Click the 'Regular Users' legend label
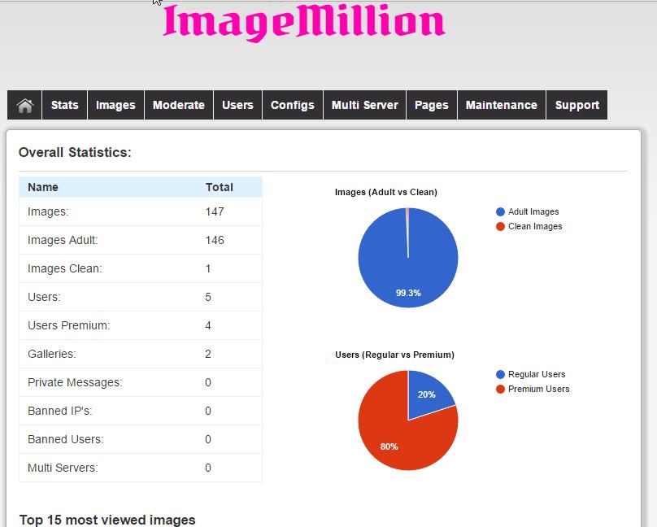This screenshot has height=527, width=657. pyautogui.click(x=537, y=375)
